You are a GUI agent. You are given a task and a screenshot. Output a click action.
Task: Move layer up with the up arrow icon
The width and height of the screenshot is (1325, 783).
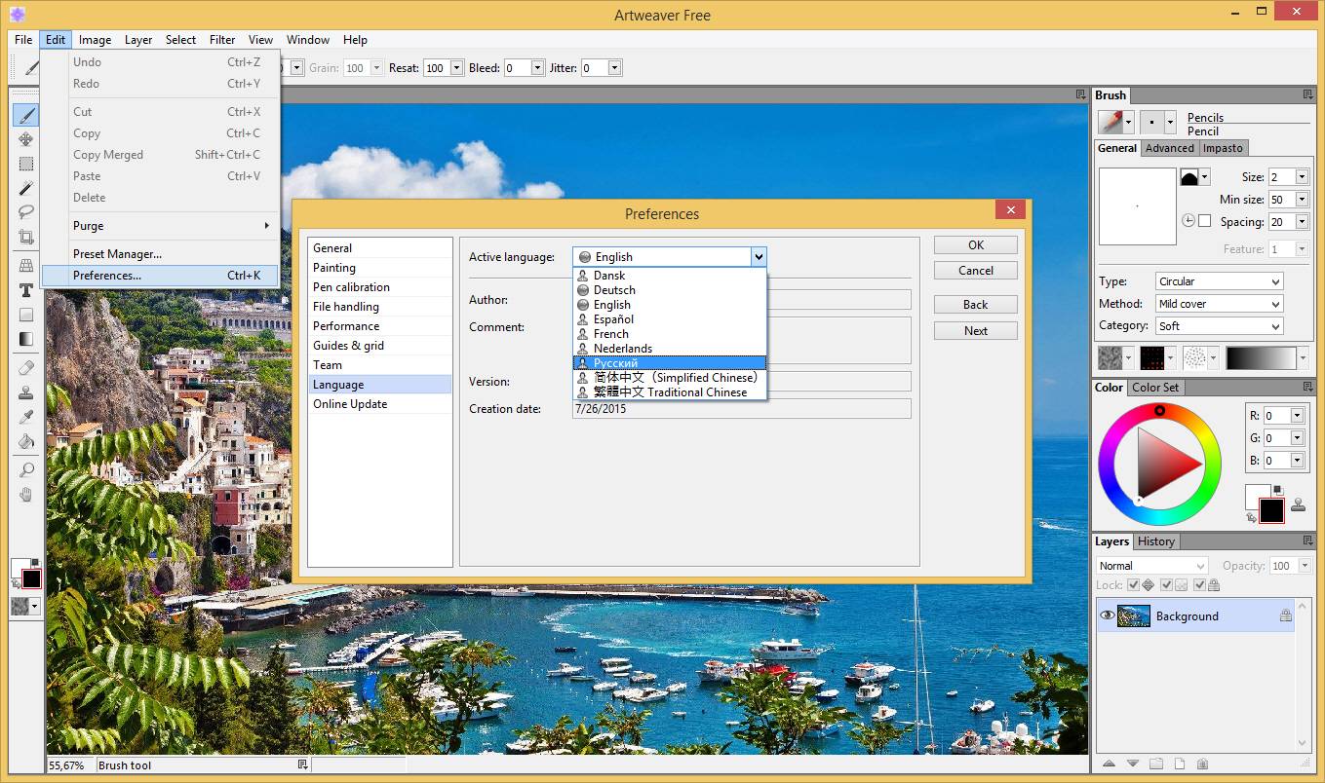(x=1109, y=764)
